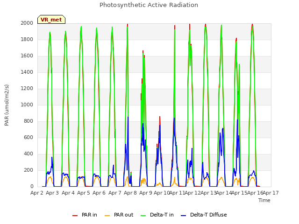Click the Apr 12 x-axis date
The width and height of the screenshot is (299, 224).
pos(193,193)
